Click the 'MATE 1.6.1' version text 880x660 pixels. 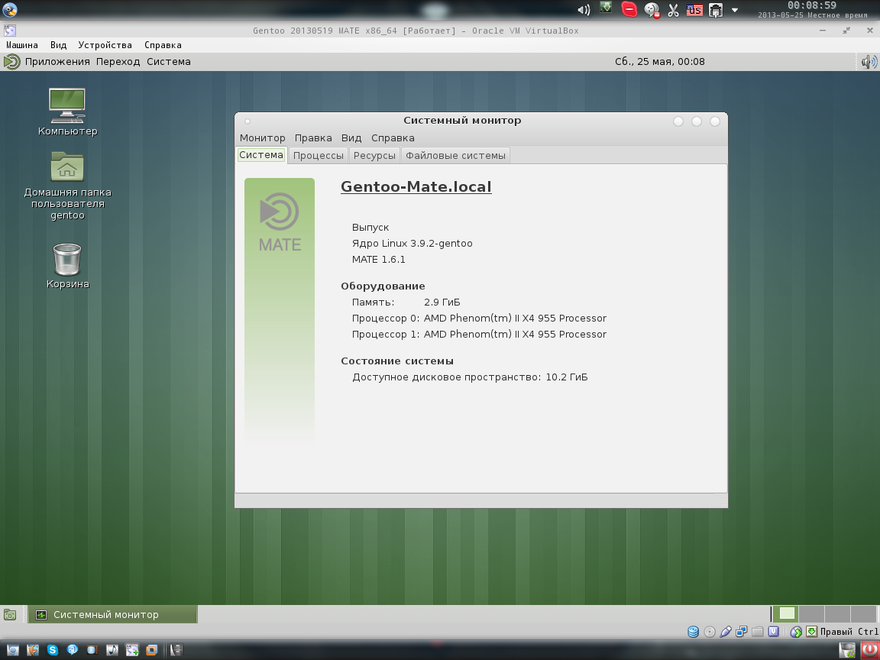click(378, 259)
